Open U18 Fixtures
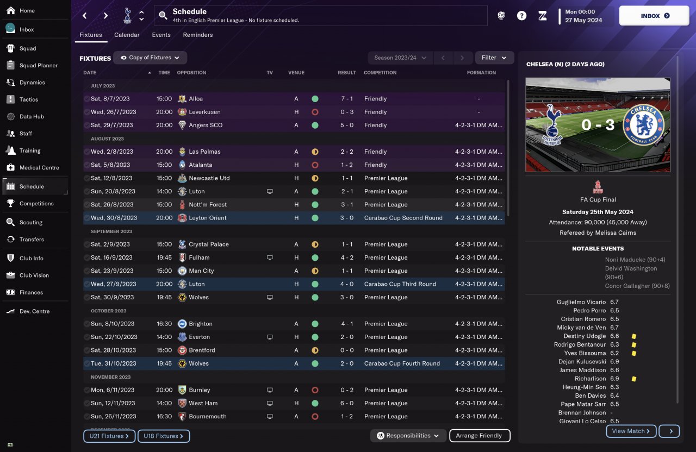Screen dimensions: 696x452 [x=164, y=436]
